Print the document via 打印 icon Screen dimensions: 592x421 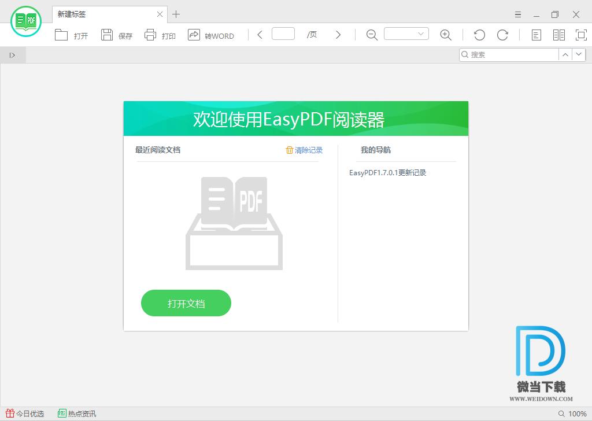[x=150, y=35]
